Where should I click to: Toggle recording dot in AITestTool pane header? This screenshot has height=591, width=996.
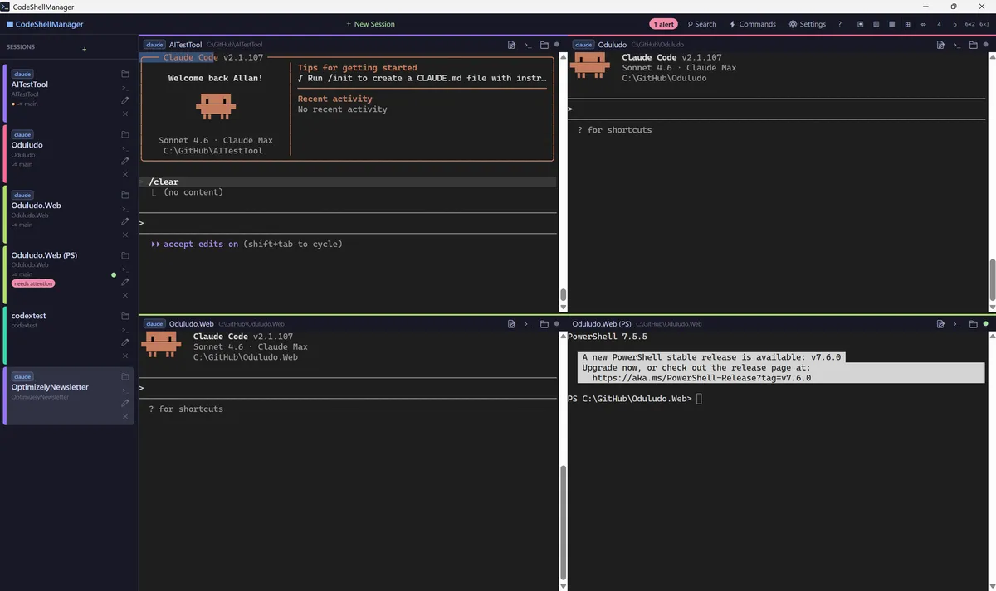click(557, 45)
